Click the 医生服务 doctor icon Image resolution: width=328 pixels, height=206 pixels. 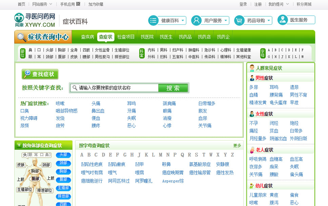coord(282,20)
